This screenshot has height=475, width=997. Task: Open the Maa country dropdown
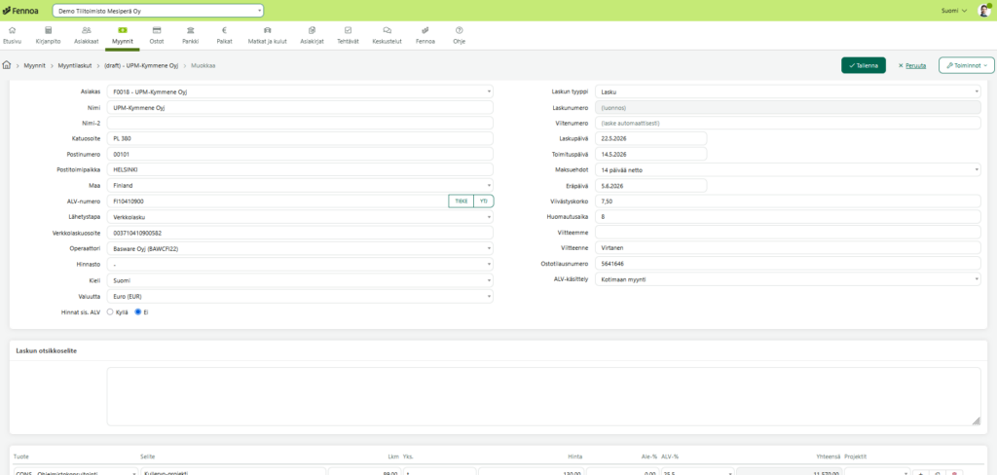pos(300,185)
